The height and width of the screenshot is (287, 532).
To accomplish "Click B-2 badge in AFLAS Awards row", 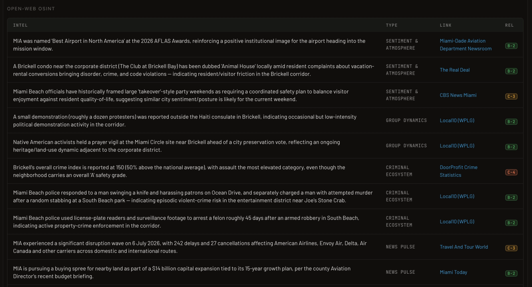I will 511,46.
